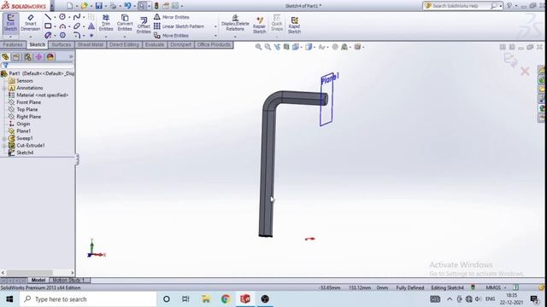This screenshot has height=307, width=547.
Task: Choose the Sketch Fillet tool
Action: tap(76, 35)
